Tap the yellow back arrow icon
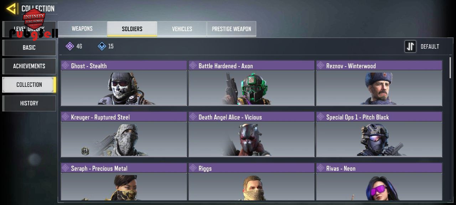The height and width of the screenshot is (205, 456). [11, 9]
